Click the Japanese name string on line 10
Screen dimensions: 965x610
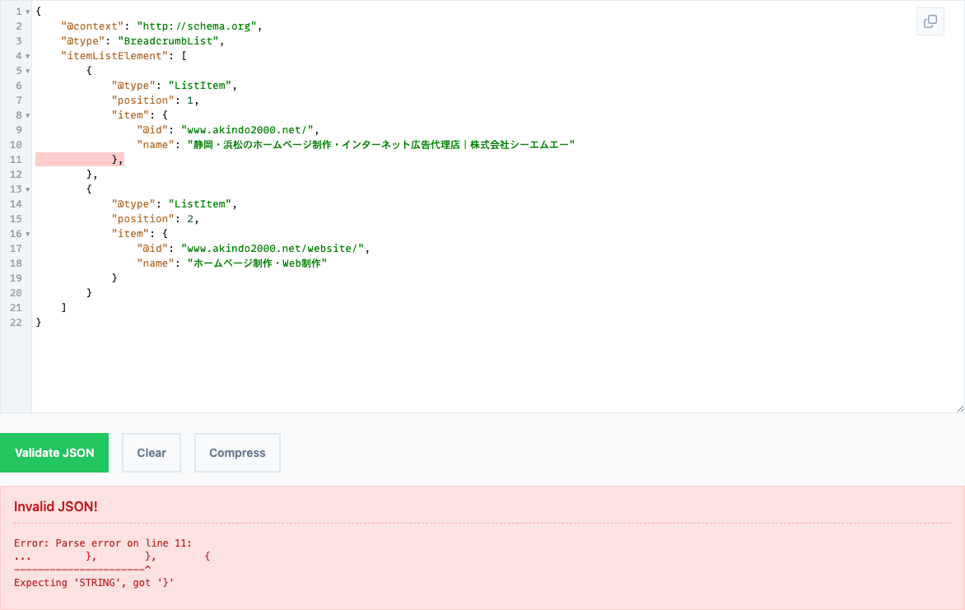point(380,145)
